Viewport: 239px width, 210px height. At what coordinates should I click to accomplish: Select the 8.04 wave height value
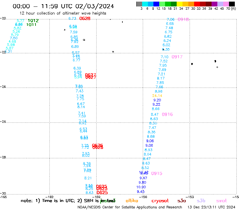(x=148, y=154)
